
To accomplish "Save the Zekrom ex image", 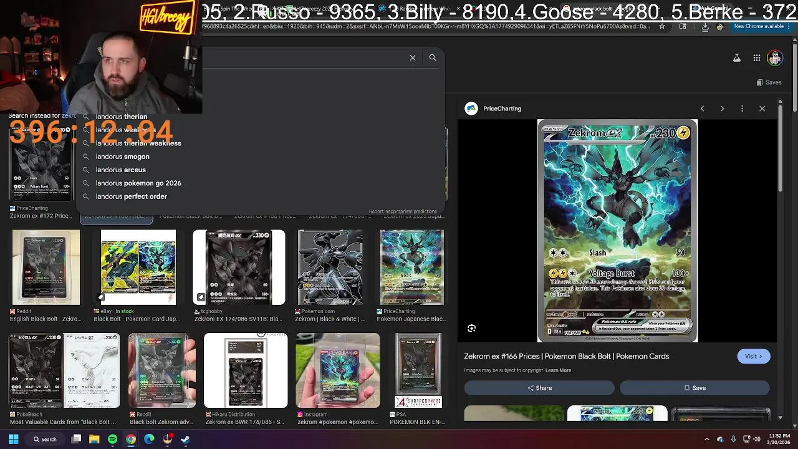I will 695,388.
